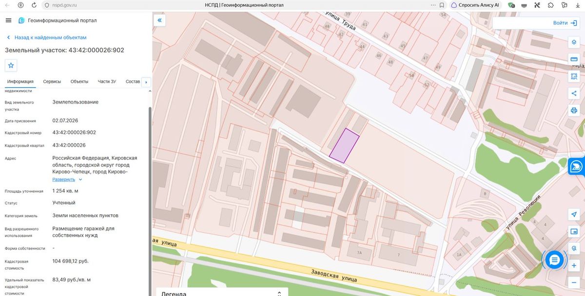Viewport: 585px width, 296px height.
Task: Open the browser downloads arrow
Action: (x=577, y=5)
